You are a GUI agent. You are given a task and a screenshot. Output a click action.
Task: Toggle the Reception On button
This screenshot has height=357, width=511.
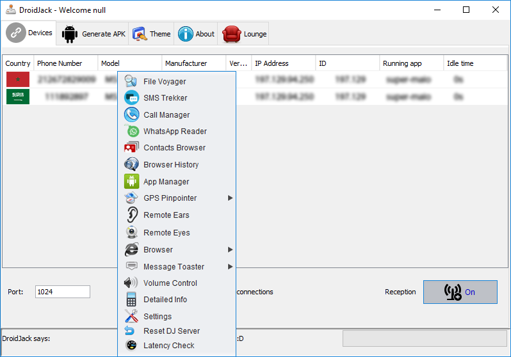coord(460,292)
